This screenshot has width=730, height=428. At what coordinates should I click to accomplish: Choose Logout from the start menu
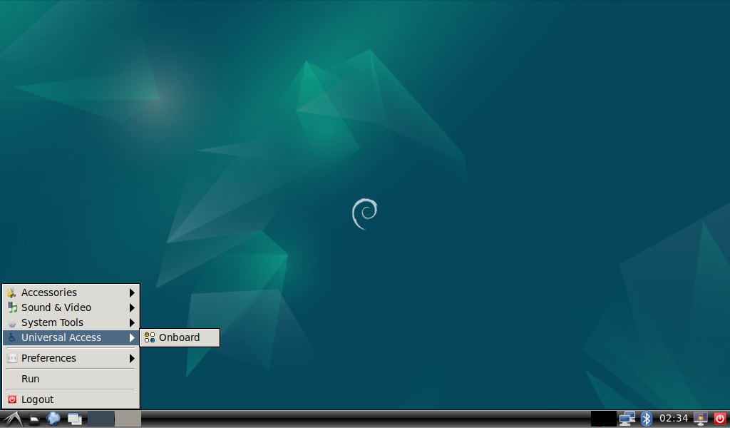point(71,399)
